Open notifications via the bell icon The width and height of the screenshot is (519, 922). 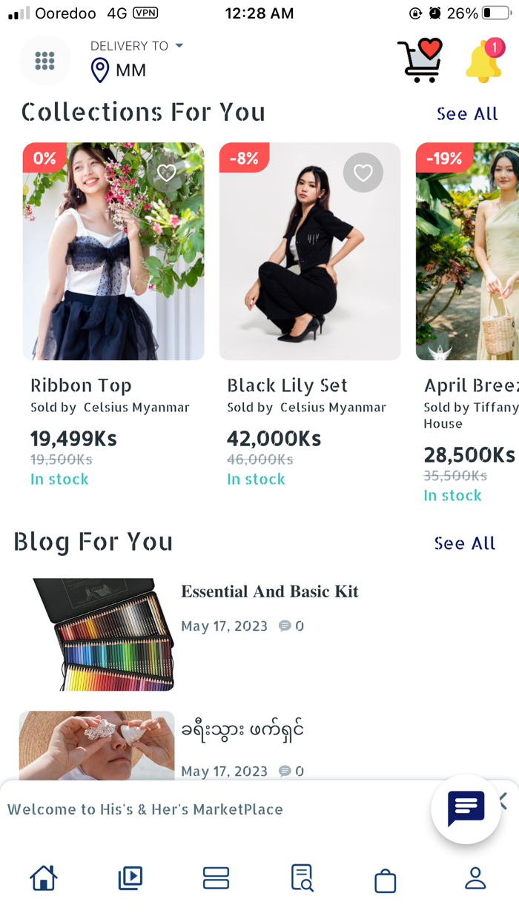(x=484, y=60)
